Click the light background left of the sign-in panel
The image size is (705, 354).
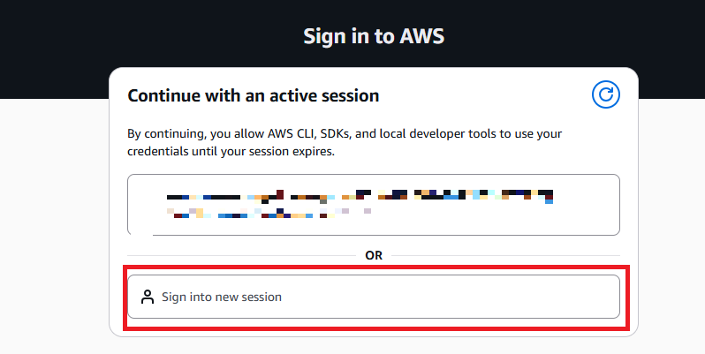[x=53, y=221]
